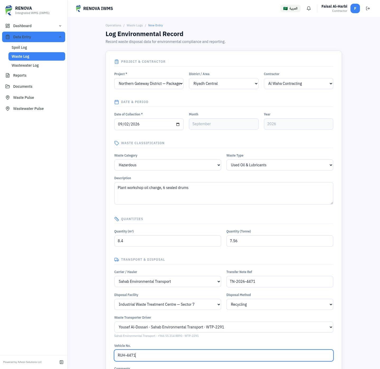Open the District / Area dropdown

click(x=224, y=84)
